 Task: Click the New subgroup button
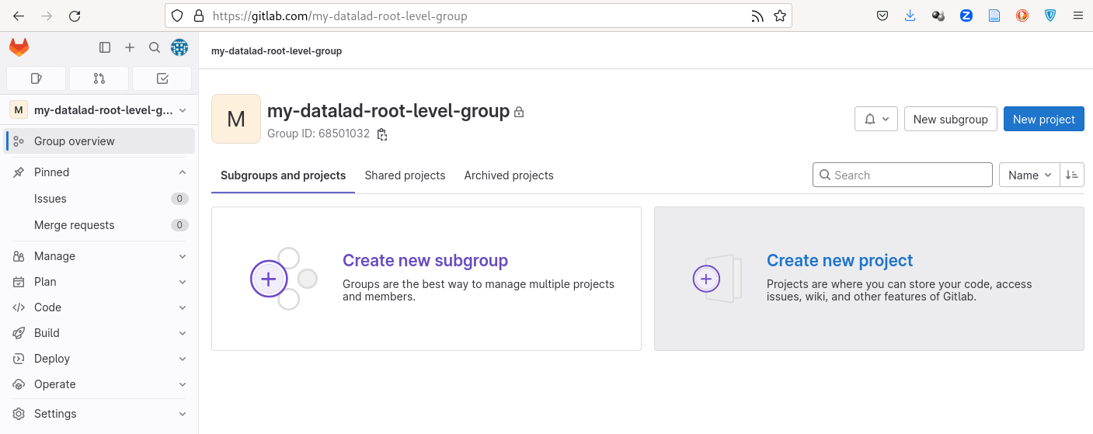coord(950,120)
